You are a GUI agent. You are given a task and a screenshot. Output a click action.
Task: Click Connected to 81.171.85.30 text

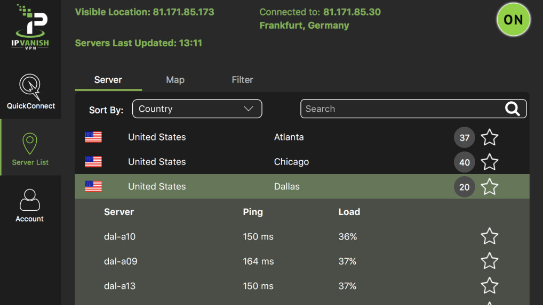pyautogui.click(x=320, y=12)
